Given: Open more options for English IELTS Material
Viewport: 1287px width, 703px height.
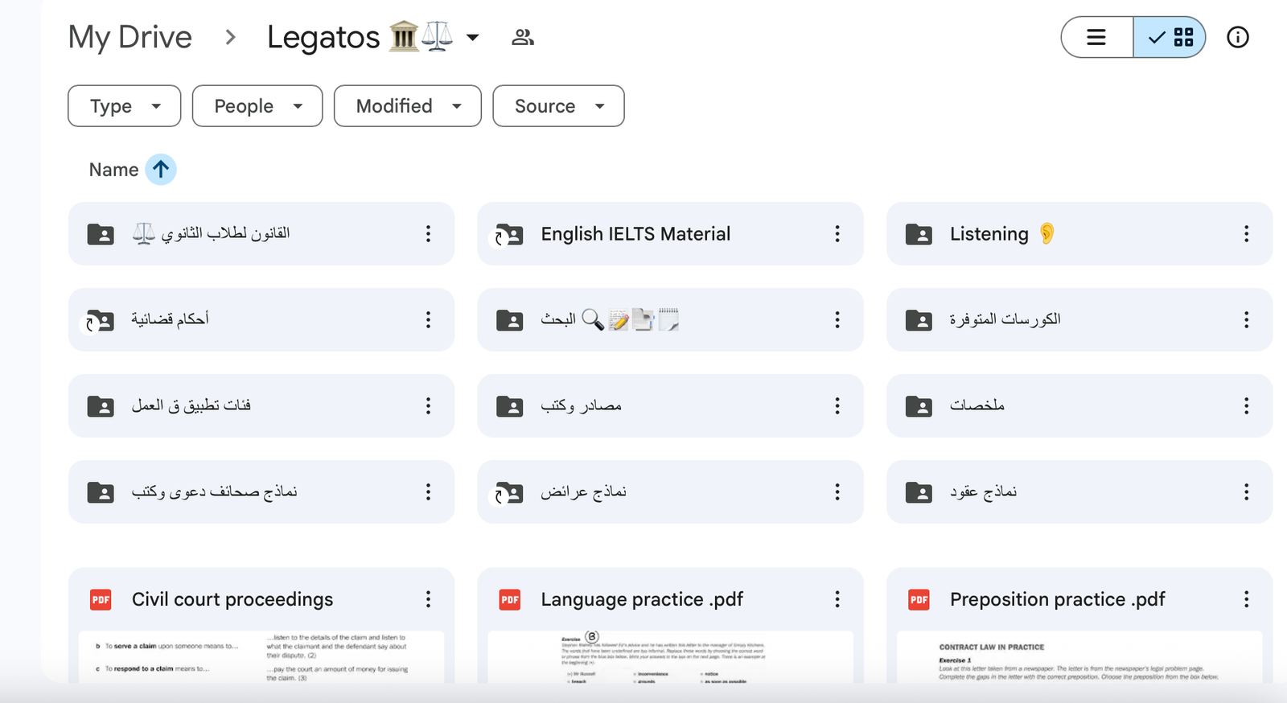Looking at the screenshot, I should (x=837, y=234).
